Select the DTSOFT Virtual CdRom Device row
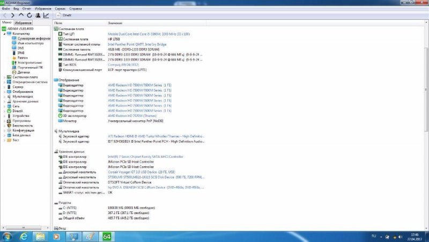The height and width of the screenshot is (242, 429). coord(129,182)
